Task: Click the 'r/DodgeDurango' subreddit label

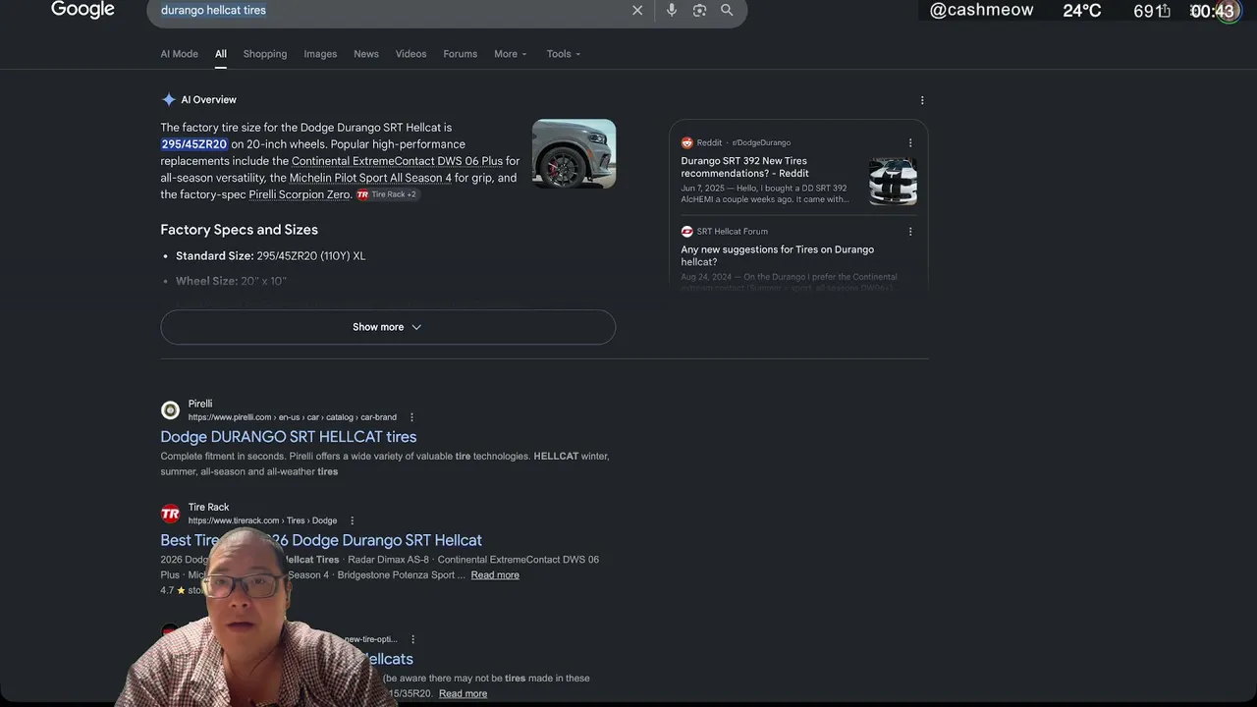Action: click(x=761, y=142)
